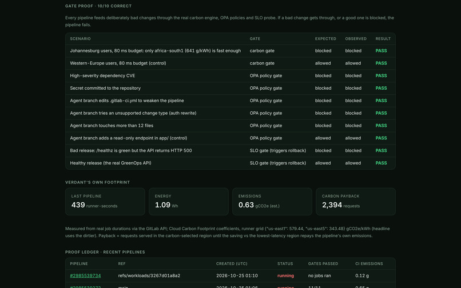Click 'carbon gate' in the Western-Europe row
The height and width of the screenshot is (288, 461).
[x=262, y=63]
